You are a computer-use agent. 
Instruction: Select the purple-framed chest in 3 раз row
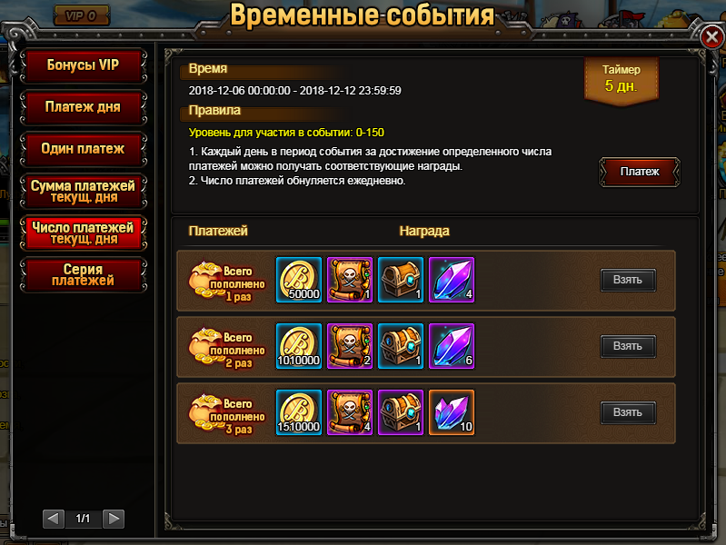point(401,412)
